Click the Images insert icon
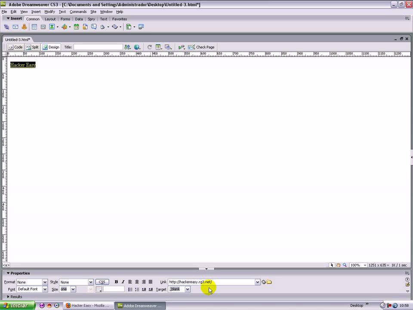413x310 pixels. pyautogui.click(x=52, y=27)
